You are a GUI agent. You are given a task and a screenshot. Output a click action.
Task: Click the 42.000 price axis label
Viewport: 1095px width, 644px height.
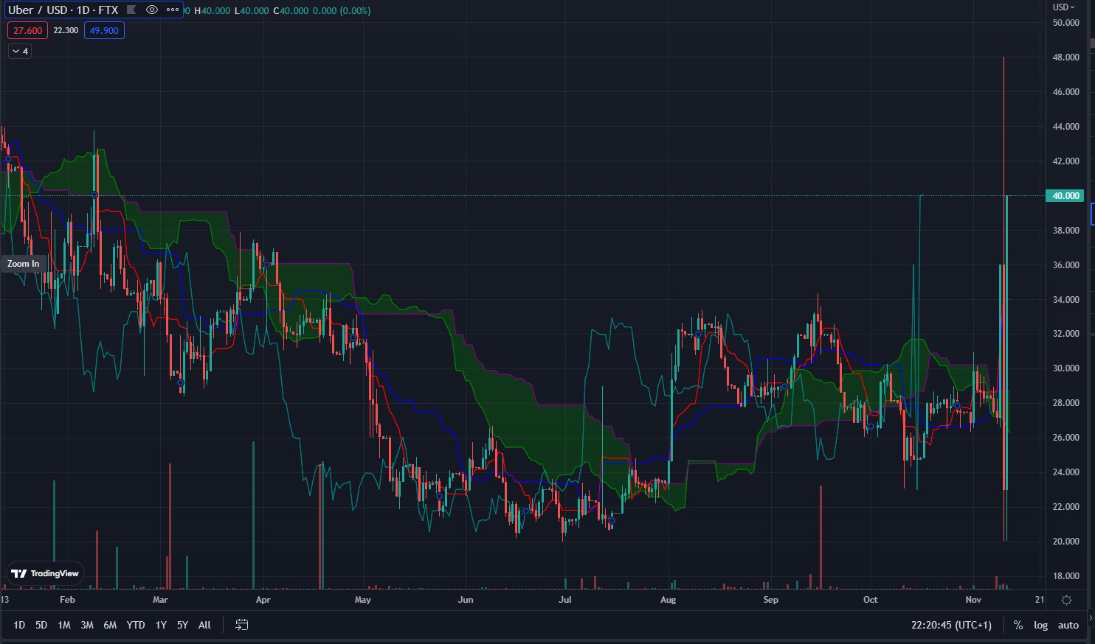click(1065, 161)
